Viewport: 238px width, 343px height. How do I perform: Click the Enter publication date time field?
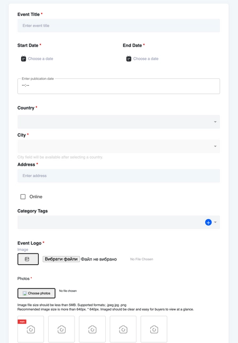[x=118, y=86]
